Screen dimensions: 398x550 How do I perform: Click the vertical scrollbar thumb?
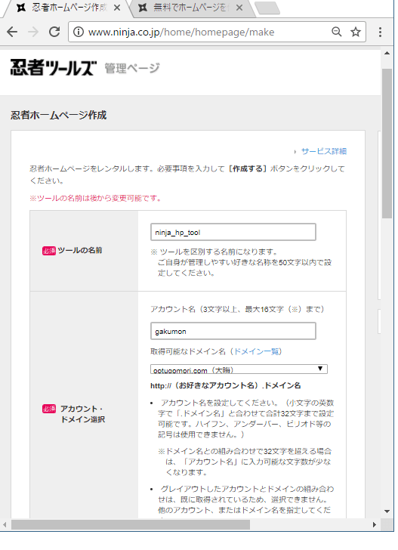tap(387, 143)
